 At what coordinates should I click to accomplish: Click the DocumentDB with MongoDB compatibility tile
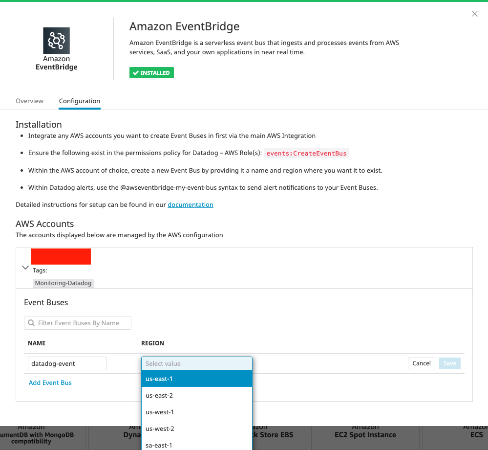tap(42, 435)
